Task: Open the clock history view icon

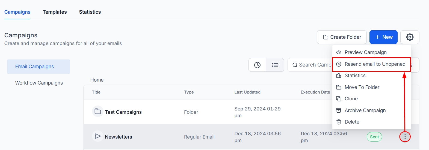Action: tap(257, 65)
